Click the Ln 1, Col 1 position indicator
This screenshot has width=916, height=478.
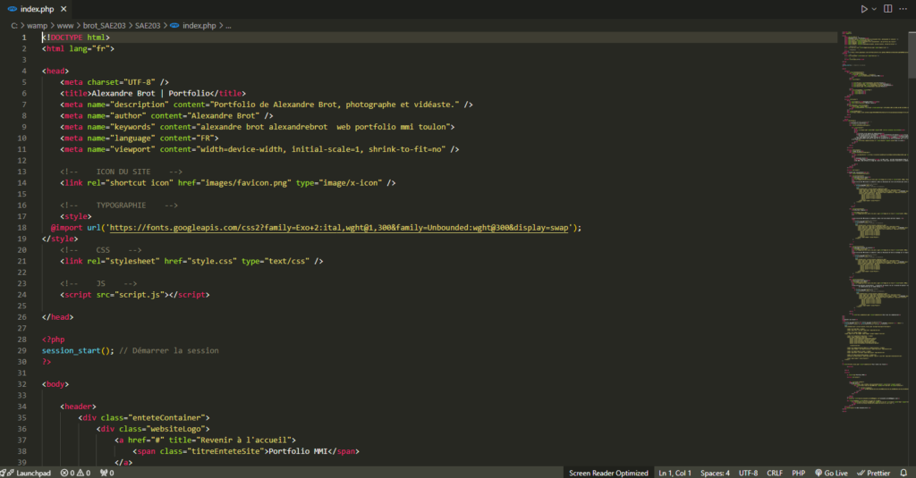(675, 473)
